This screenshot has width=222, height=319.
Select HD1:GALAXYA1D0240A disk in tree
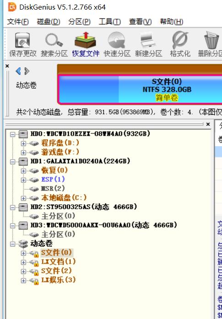(80, 161)
